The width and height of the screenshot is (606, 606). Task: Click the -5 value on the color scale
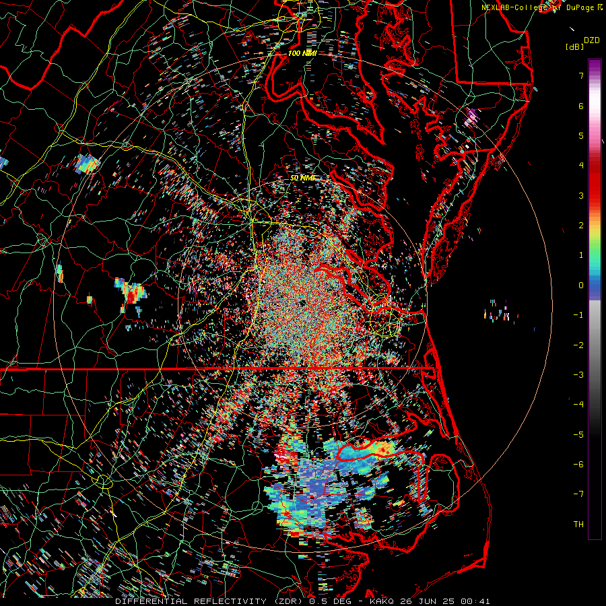click(x=578, y=435)
